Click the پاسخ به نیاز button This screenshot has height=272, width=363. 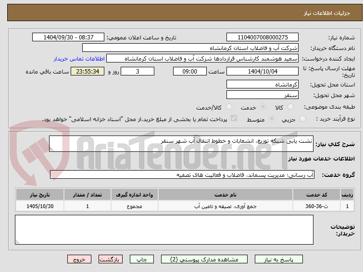[x=278, y=260]
